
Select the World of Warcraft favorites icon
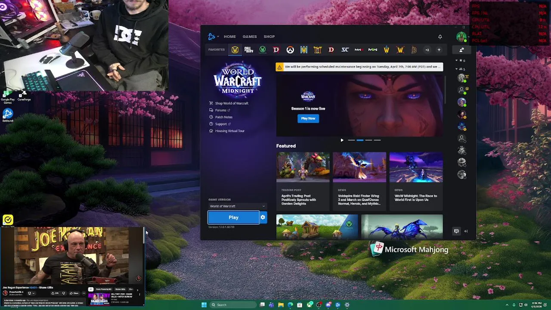click(x=235, y=50)
